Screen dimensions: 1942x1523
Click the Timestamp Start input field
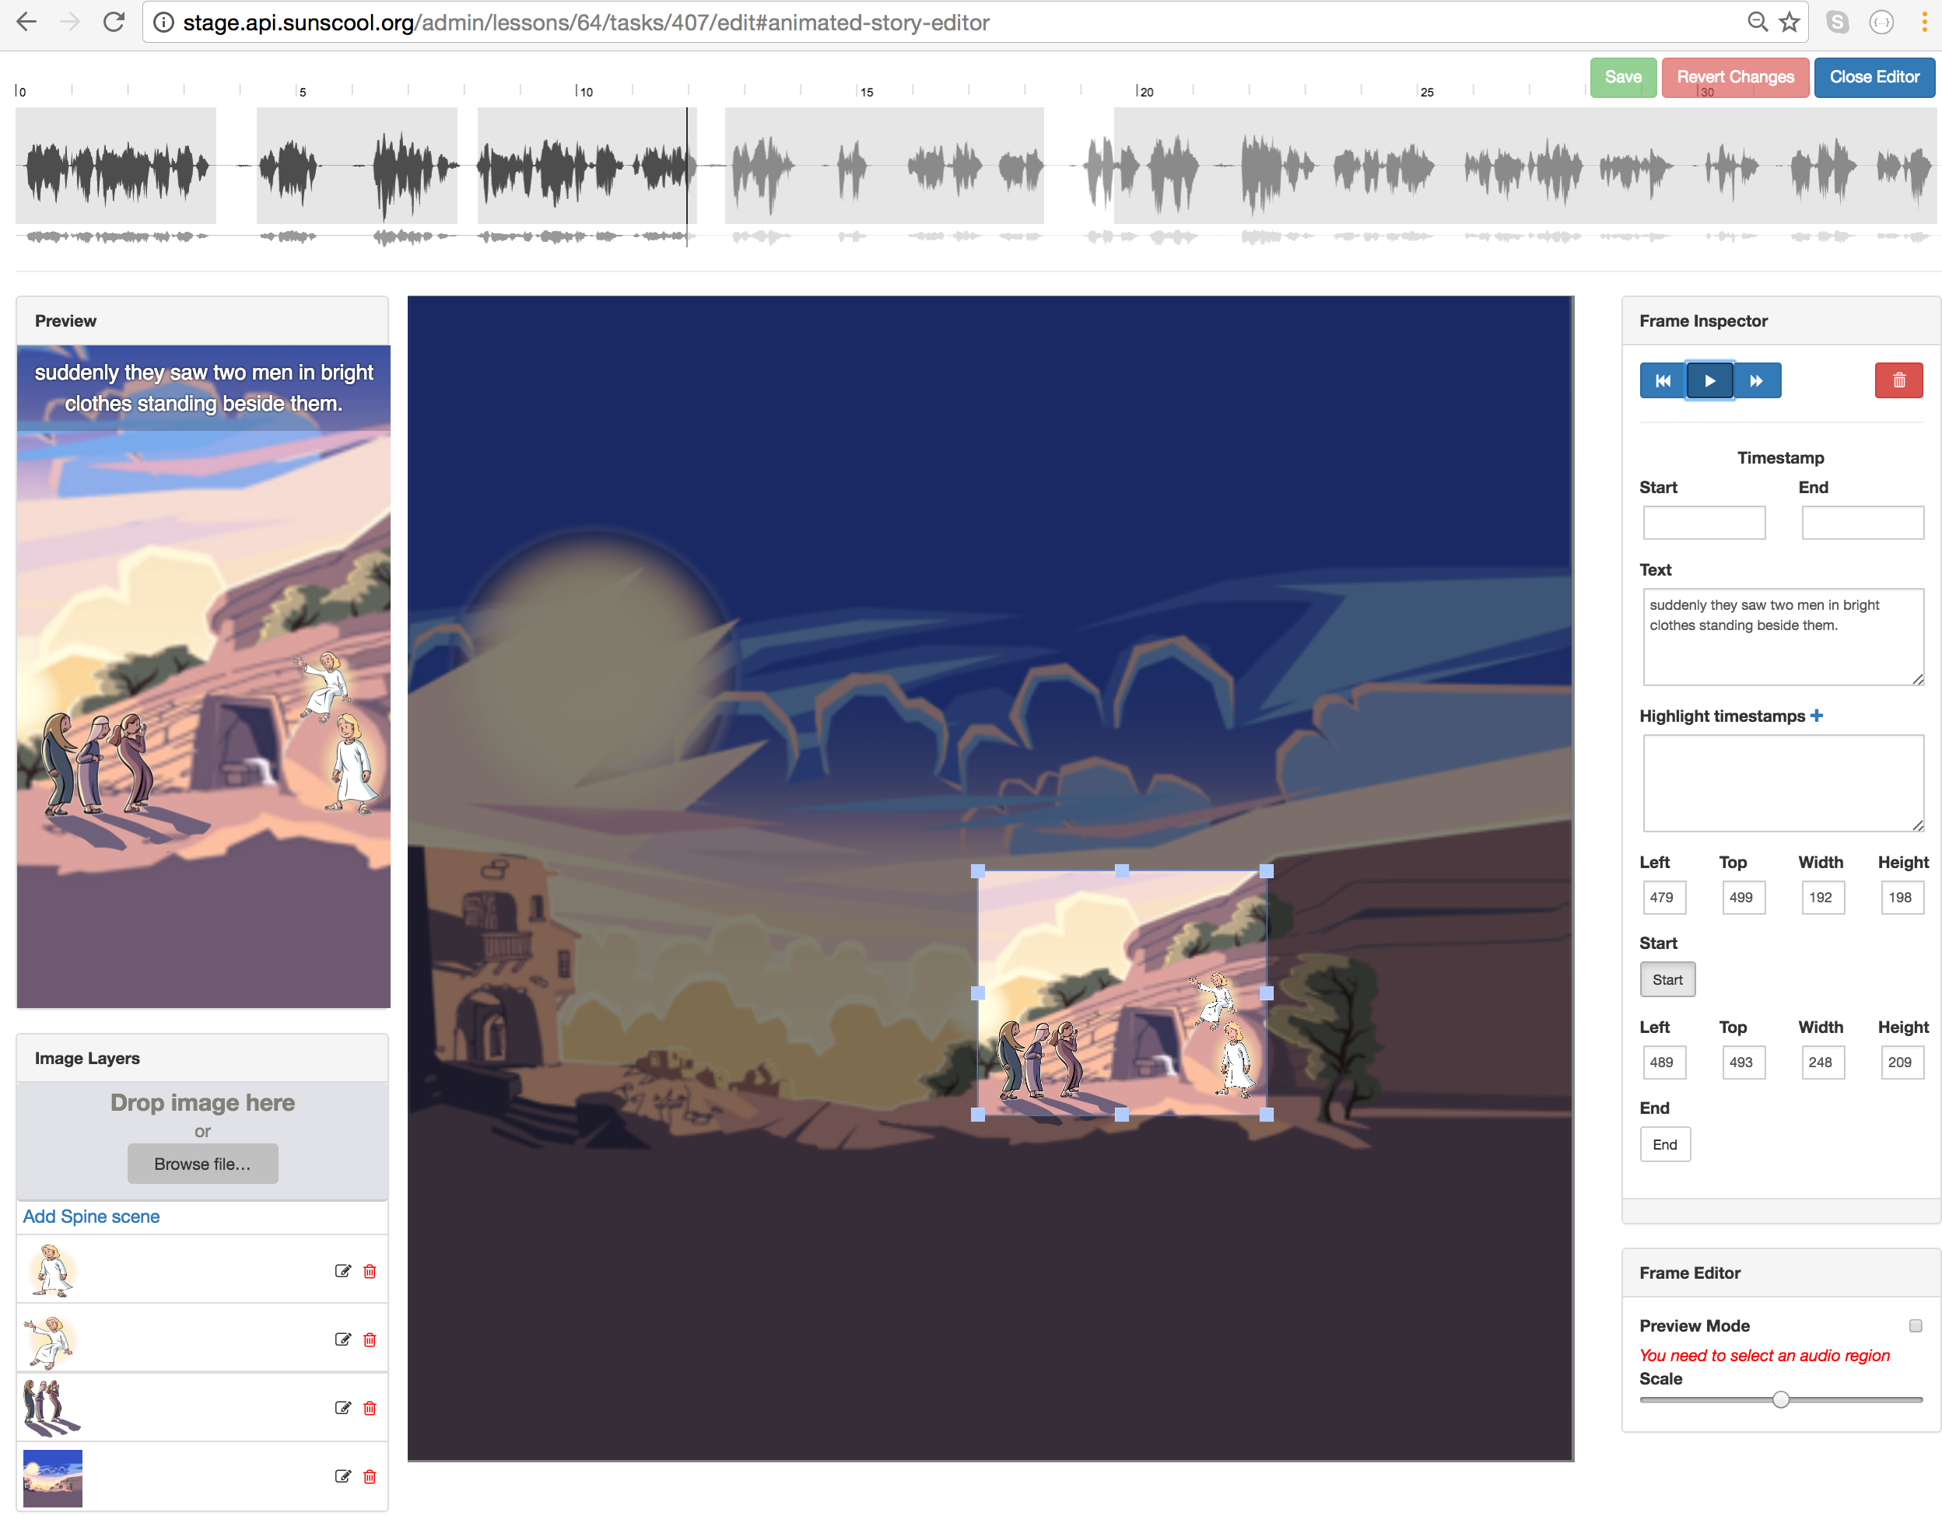tap(1703, 523)
